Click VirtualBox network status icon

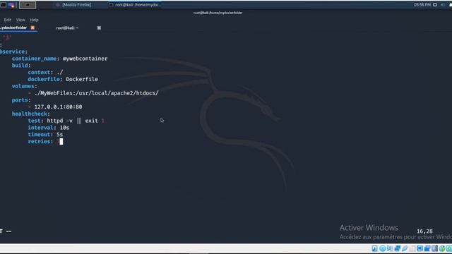[398, 248]
